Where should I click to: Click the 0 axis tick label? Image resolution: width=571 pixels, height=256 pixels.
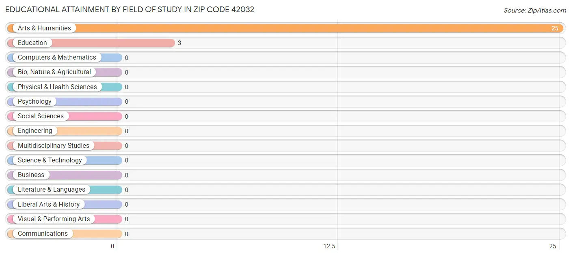[113, 246]
